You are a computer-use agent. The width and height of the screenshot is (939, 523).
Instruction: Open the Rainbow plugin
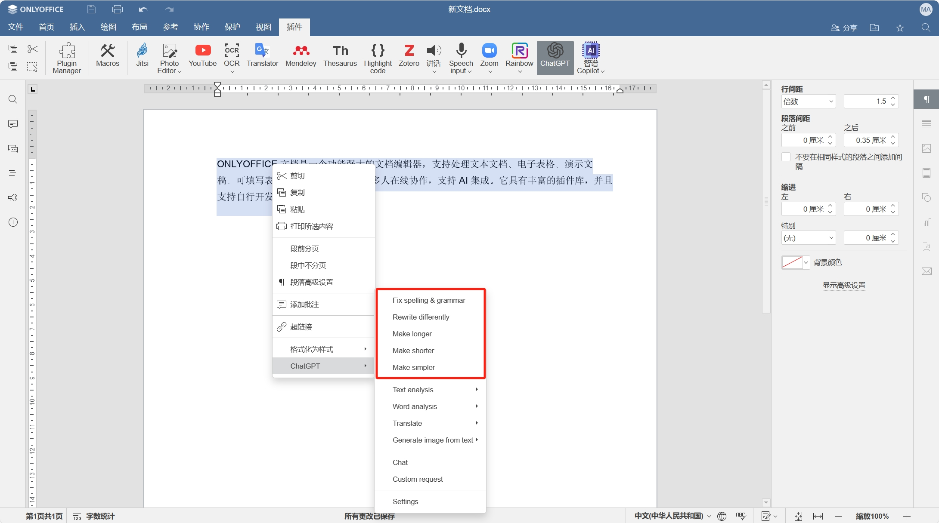pos(519,58)
